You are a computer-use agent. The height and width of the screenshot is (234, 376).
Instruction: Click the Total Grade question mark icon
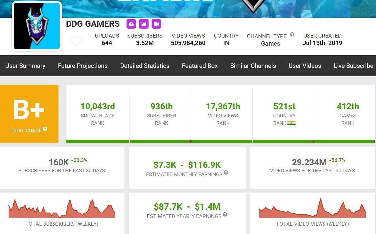point(45,129)
